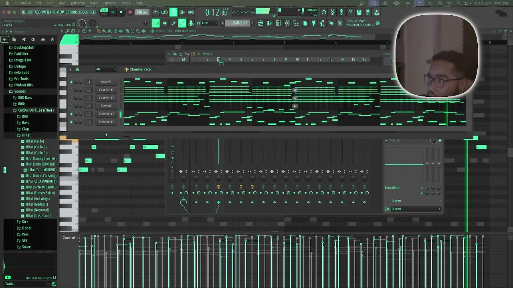Open the help question mark icon
This screenshot has height=288, width=513.
pyautogui.click(x=350, y=12)
